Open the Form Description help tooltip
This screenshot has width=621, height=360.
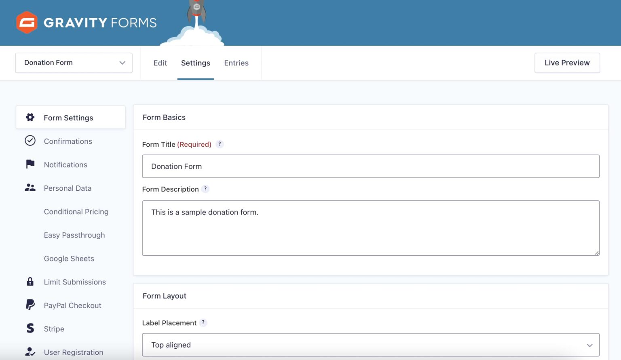pos(205,189)
